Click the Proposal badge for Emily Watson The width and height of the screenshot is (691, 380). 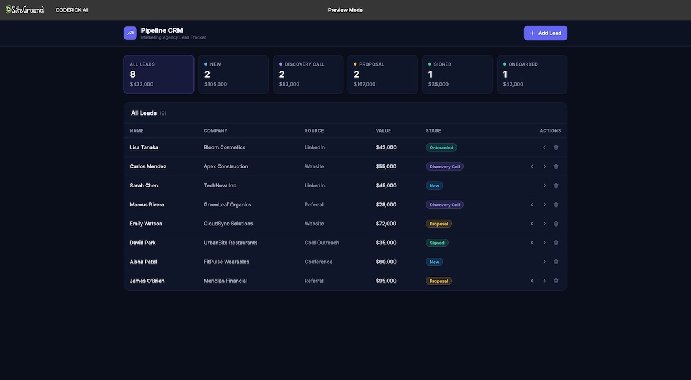pos(439,224)
